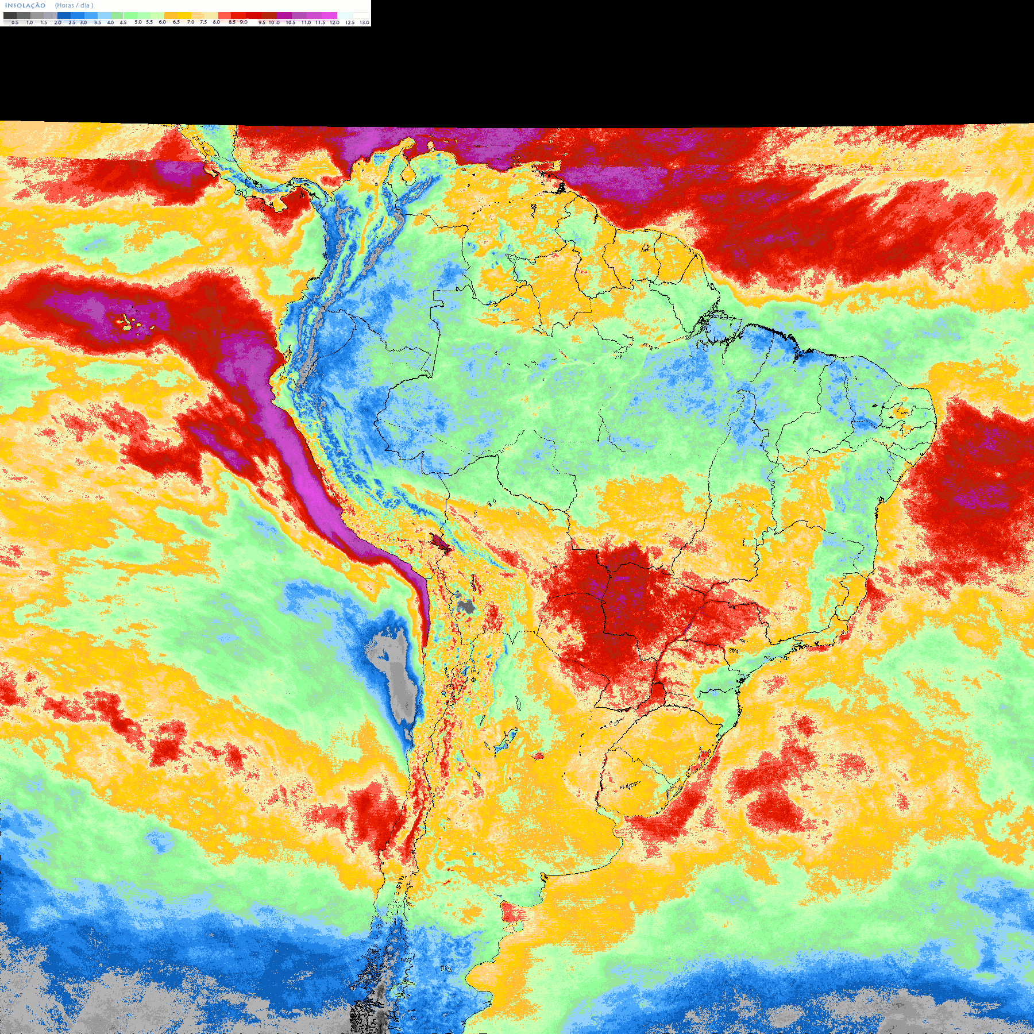Screen dimensions: 1034x1034
Task: Click the "(Horas / dia)" unit label
Action: [x=74, y=5]
